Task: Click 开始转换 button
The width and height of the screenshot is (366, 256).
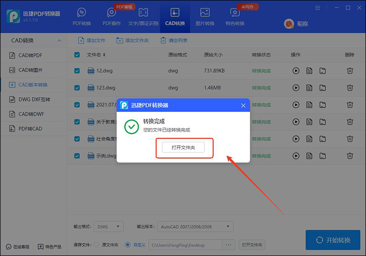Action: [333, 240]
